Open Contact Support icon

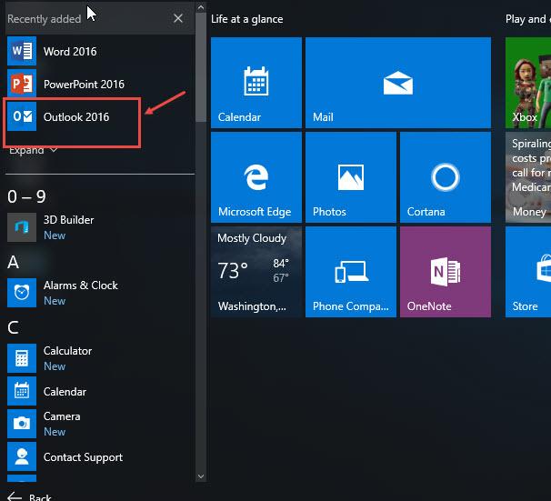click(22, 456)
